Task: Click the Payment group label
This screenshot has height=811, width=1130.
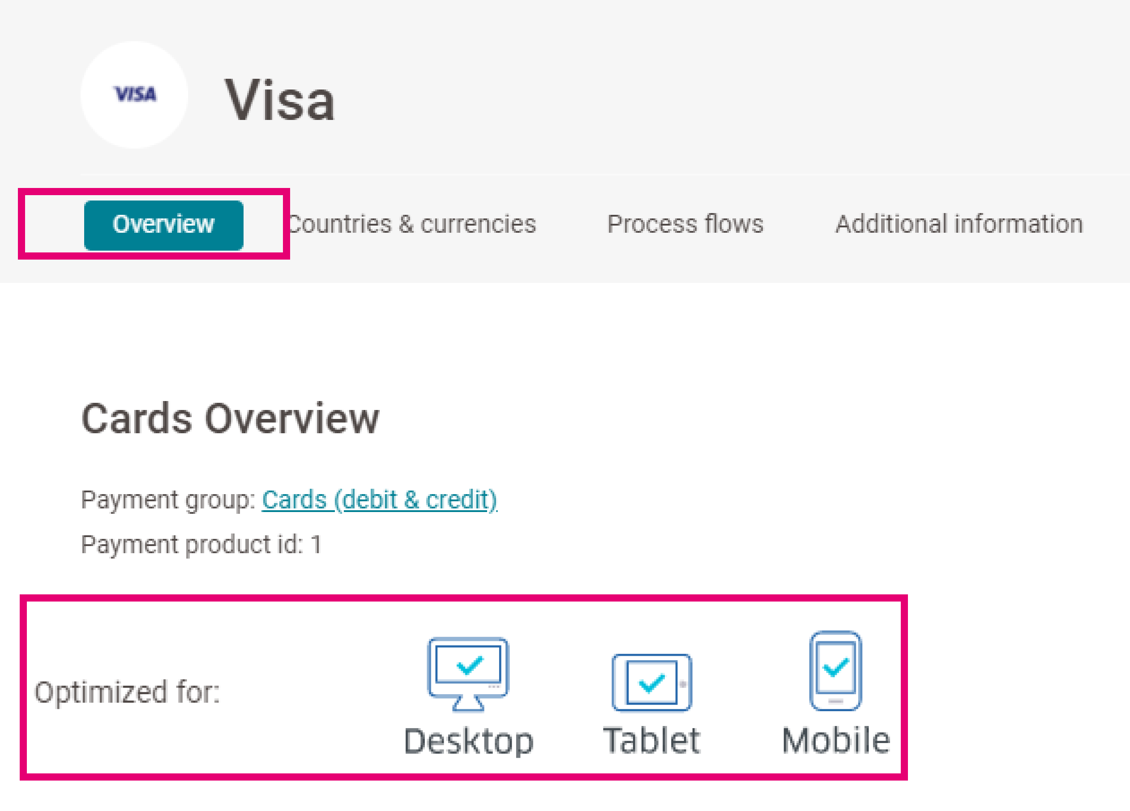Action: click(168, 499)
